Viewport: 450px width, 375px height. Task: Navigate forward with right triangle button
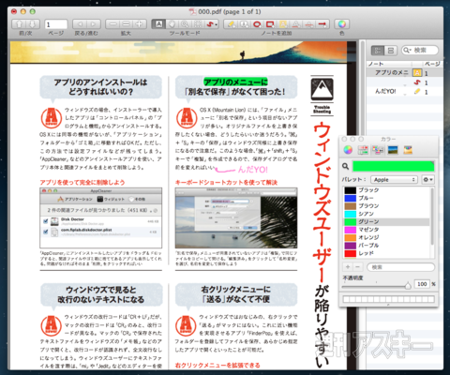pyautogui.click(x=94, y=24)
